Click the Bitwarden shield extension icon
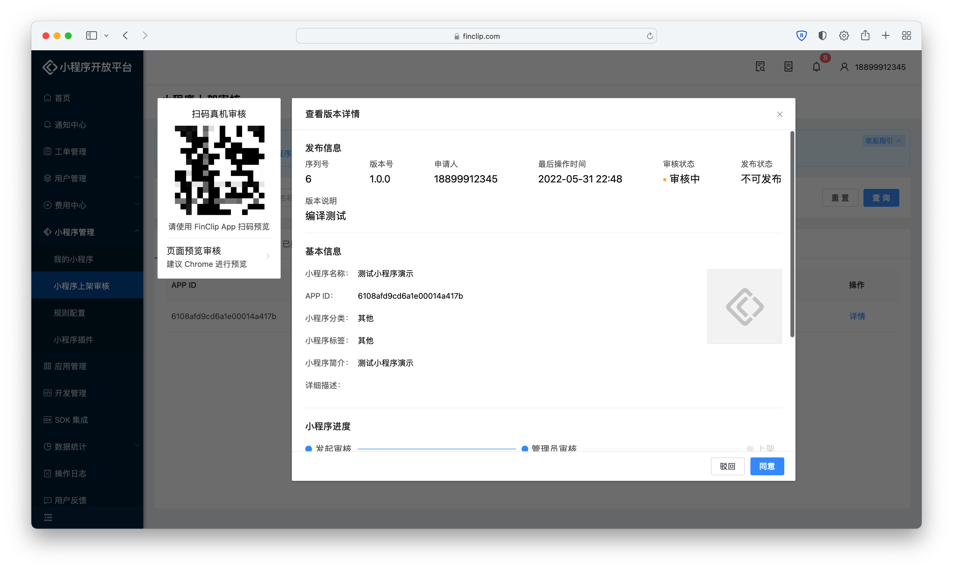The image size is (953, 570). click(801, 36)
